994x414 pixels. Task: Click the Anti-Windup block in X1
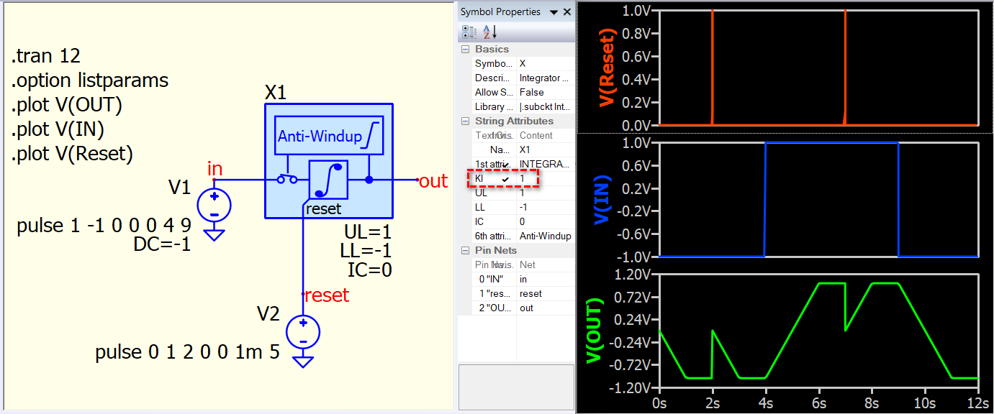329,135
